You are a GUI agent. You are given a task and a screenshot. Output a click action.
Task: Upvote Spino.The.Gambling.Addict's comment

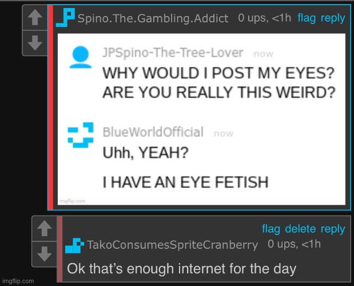tap(35, 17)
